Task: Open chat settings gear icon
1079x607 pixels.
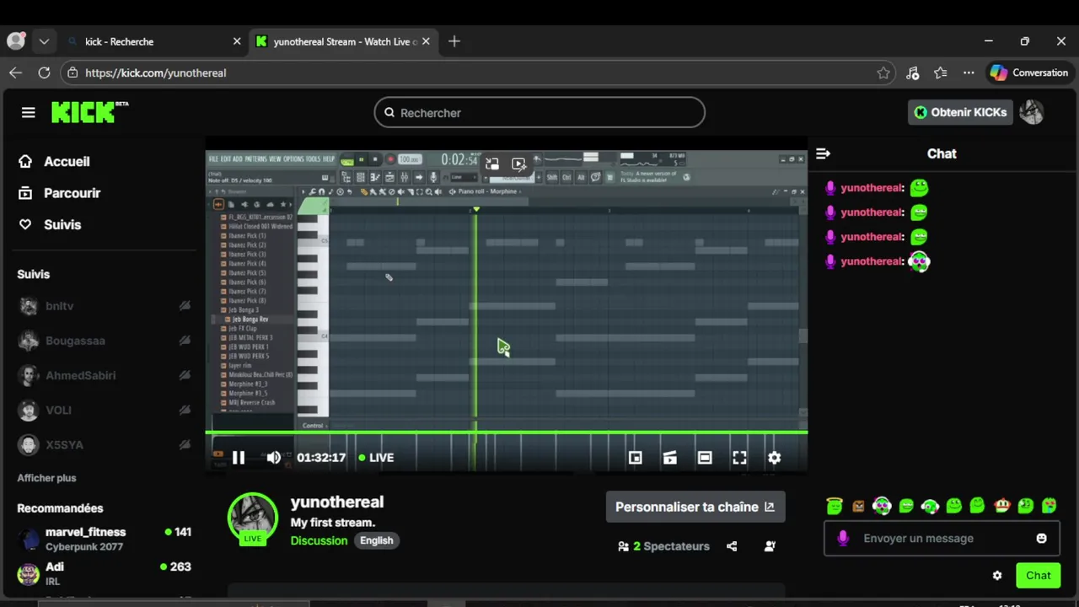Action: point(997,575)
